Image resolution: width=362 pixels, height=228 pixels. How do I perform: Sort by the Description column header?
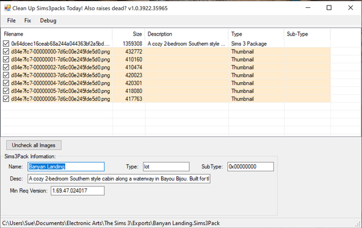coord(186,34)
